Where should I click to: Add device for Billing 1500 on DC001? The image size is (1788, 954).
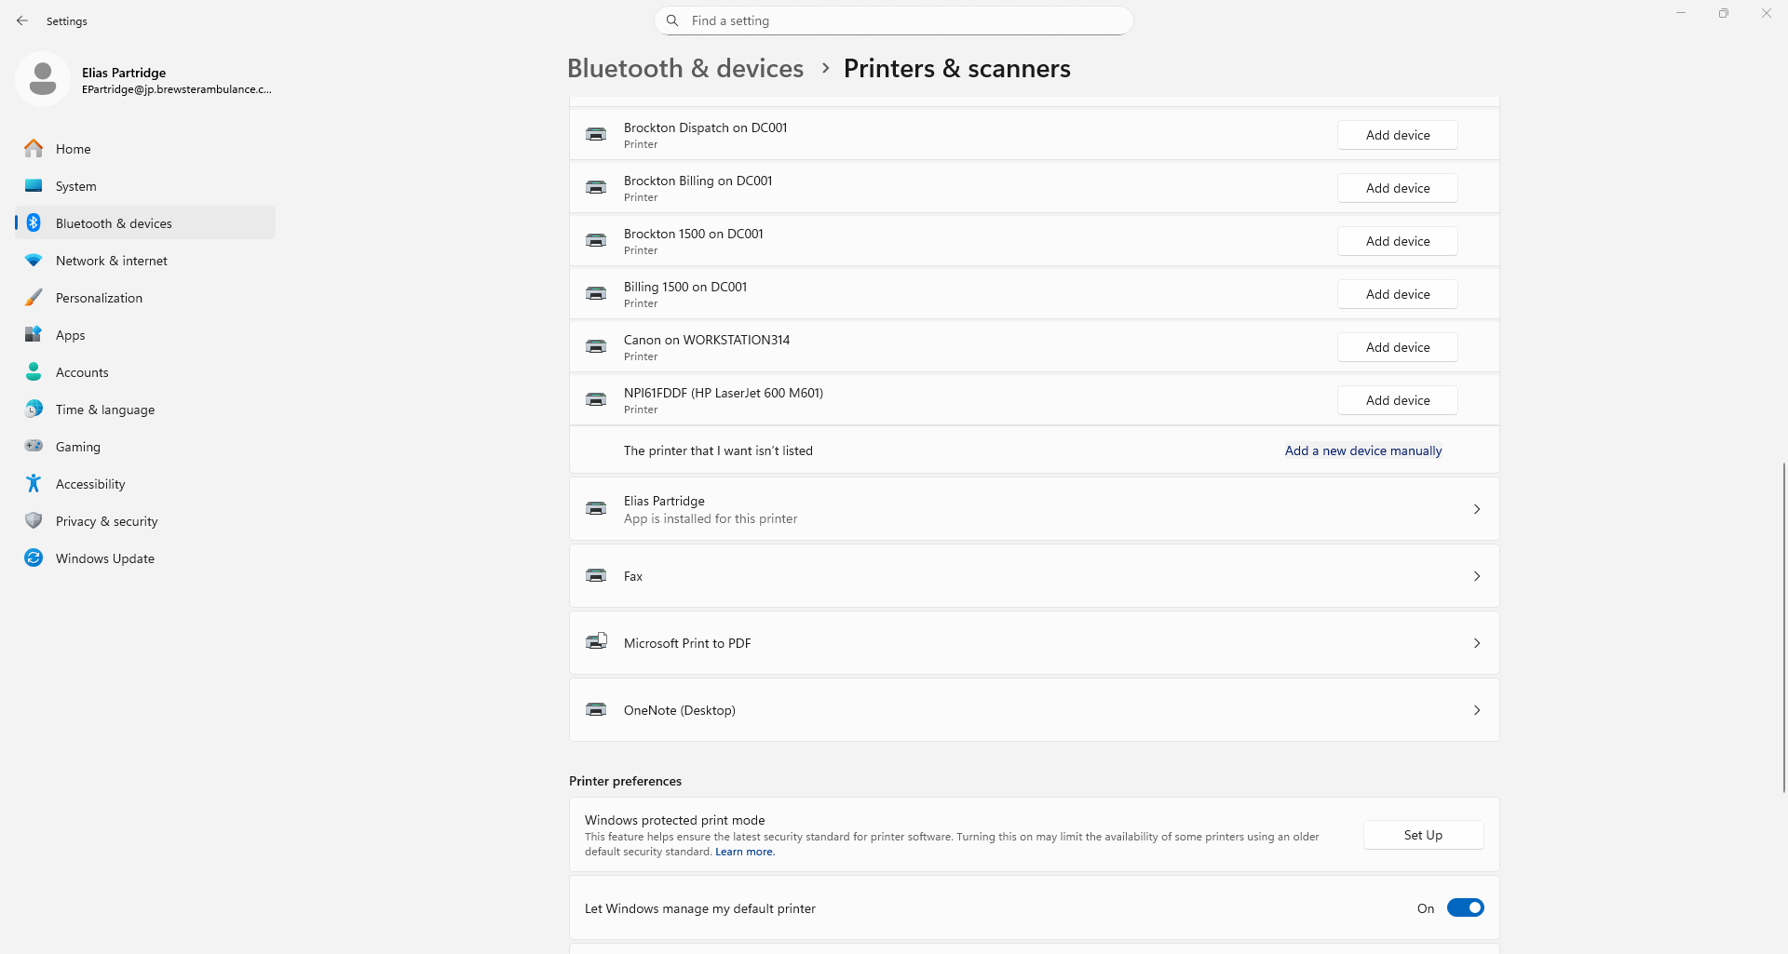[x=1398, y=294]
